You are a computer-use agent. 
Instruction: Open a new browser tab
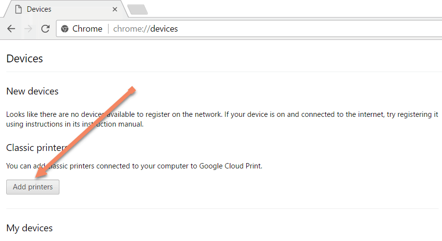(x=137, y=9)
